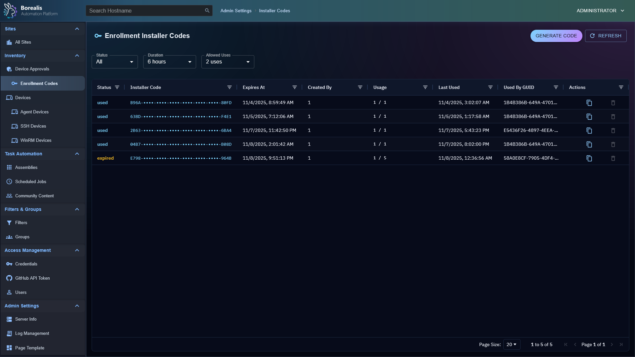Viewport: 635px width, 357px height.
Task: Copy the B96A installer code
Action: [589, 103]
